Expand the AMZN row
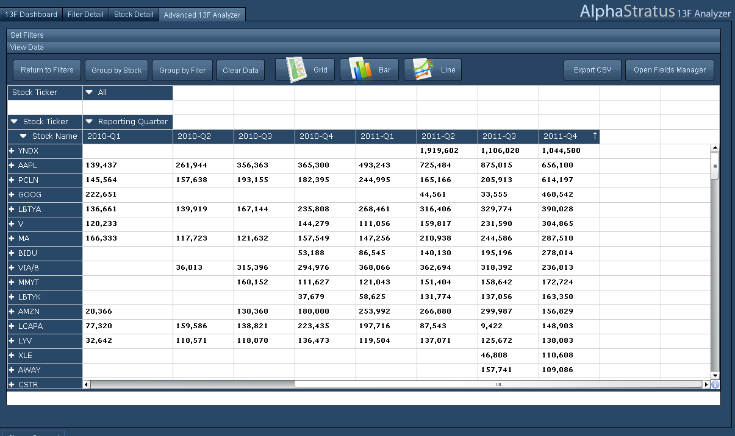Viewport: 735px width, 436px height. click(12, 311)
